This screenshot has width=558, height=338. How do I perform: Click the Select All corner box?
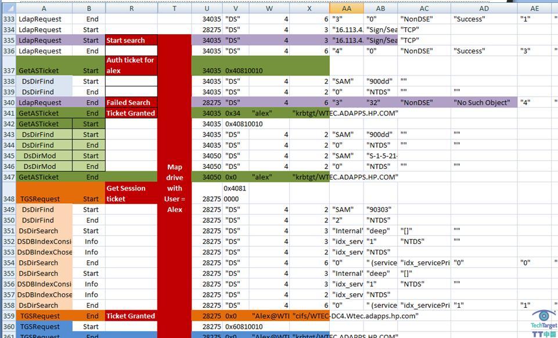click(9, 8)
